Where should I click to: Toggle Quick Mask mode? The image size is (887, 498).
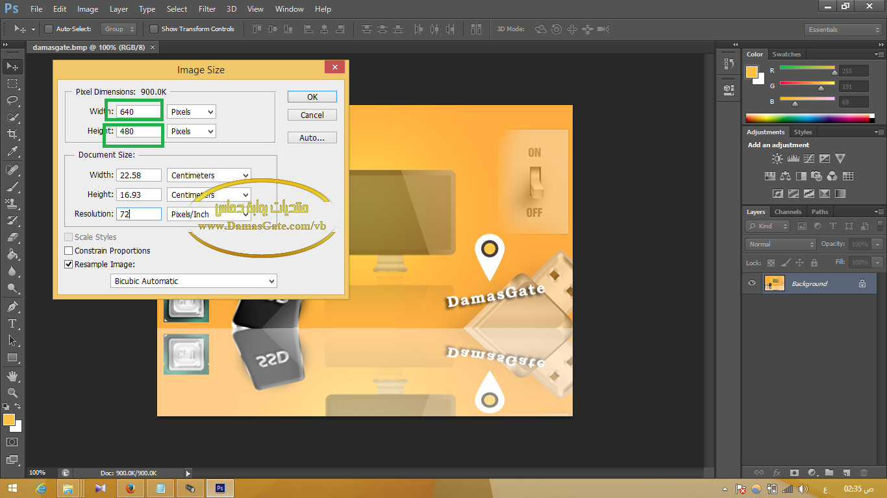(x=12, y=442)
